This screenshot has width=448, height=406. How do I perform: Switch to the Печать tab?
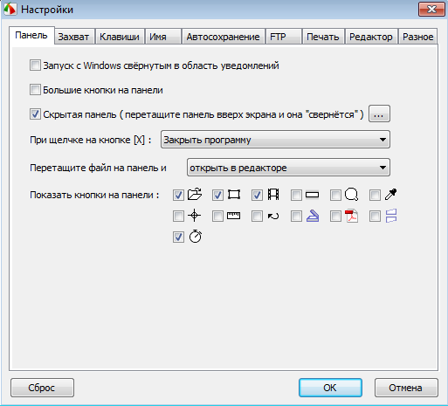point(323,37)
